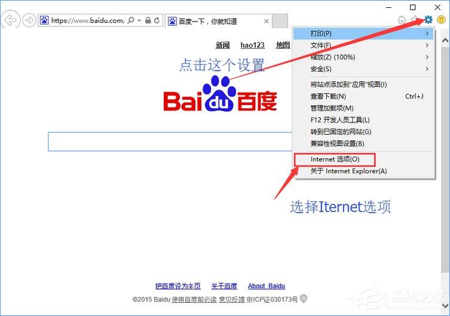The height and width of the screenshot is (316, 450).
Task: Click the Home house icon
Action: pos(402,20)
